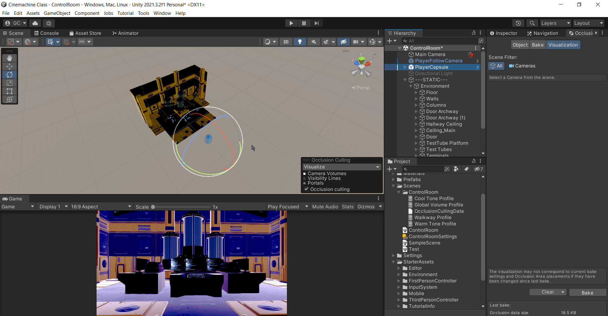Lock the Project panel
The height and width of the screenshot is (316, 608).
tap(474, 161)
